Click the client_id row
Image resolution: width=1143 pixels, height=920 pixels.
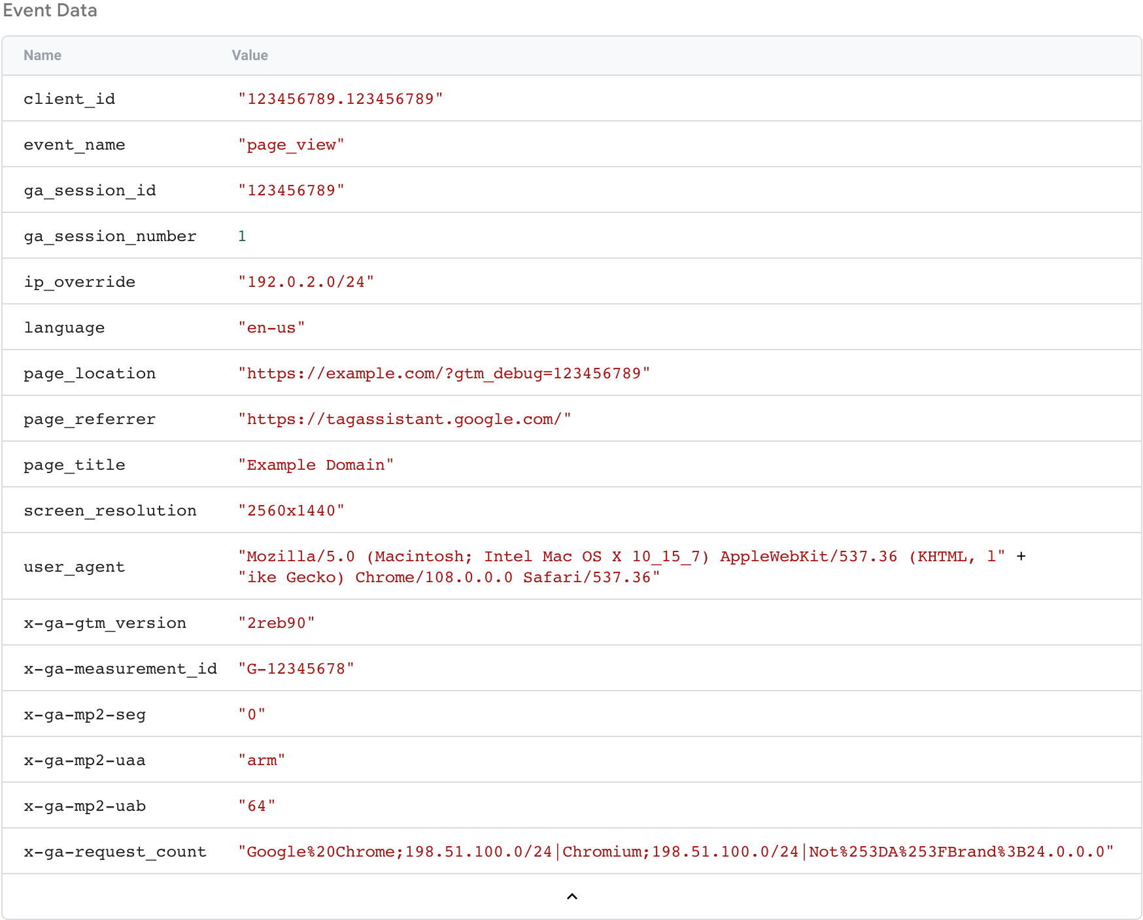click(x=69, y=99)
